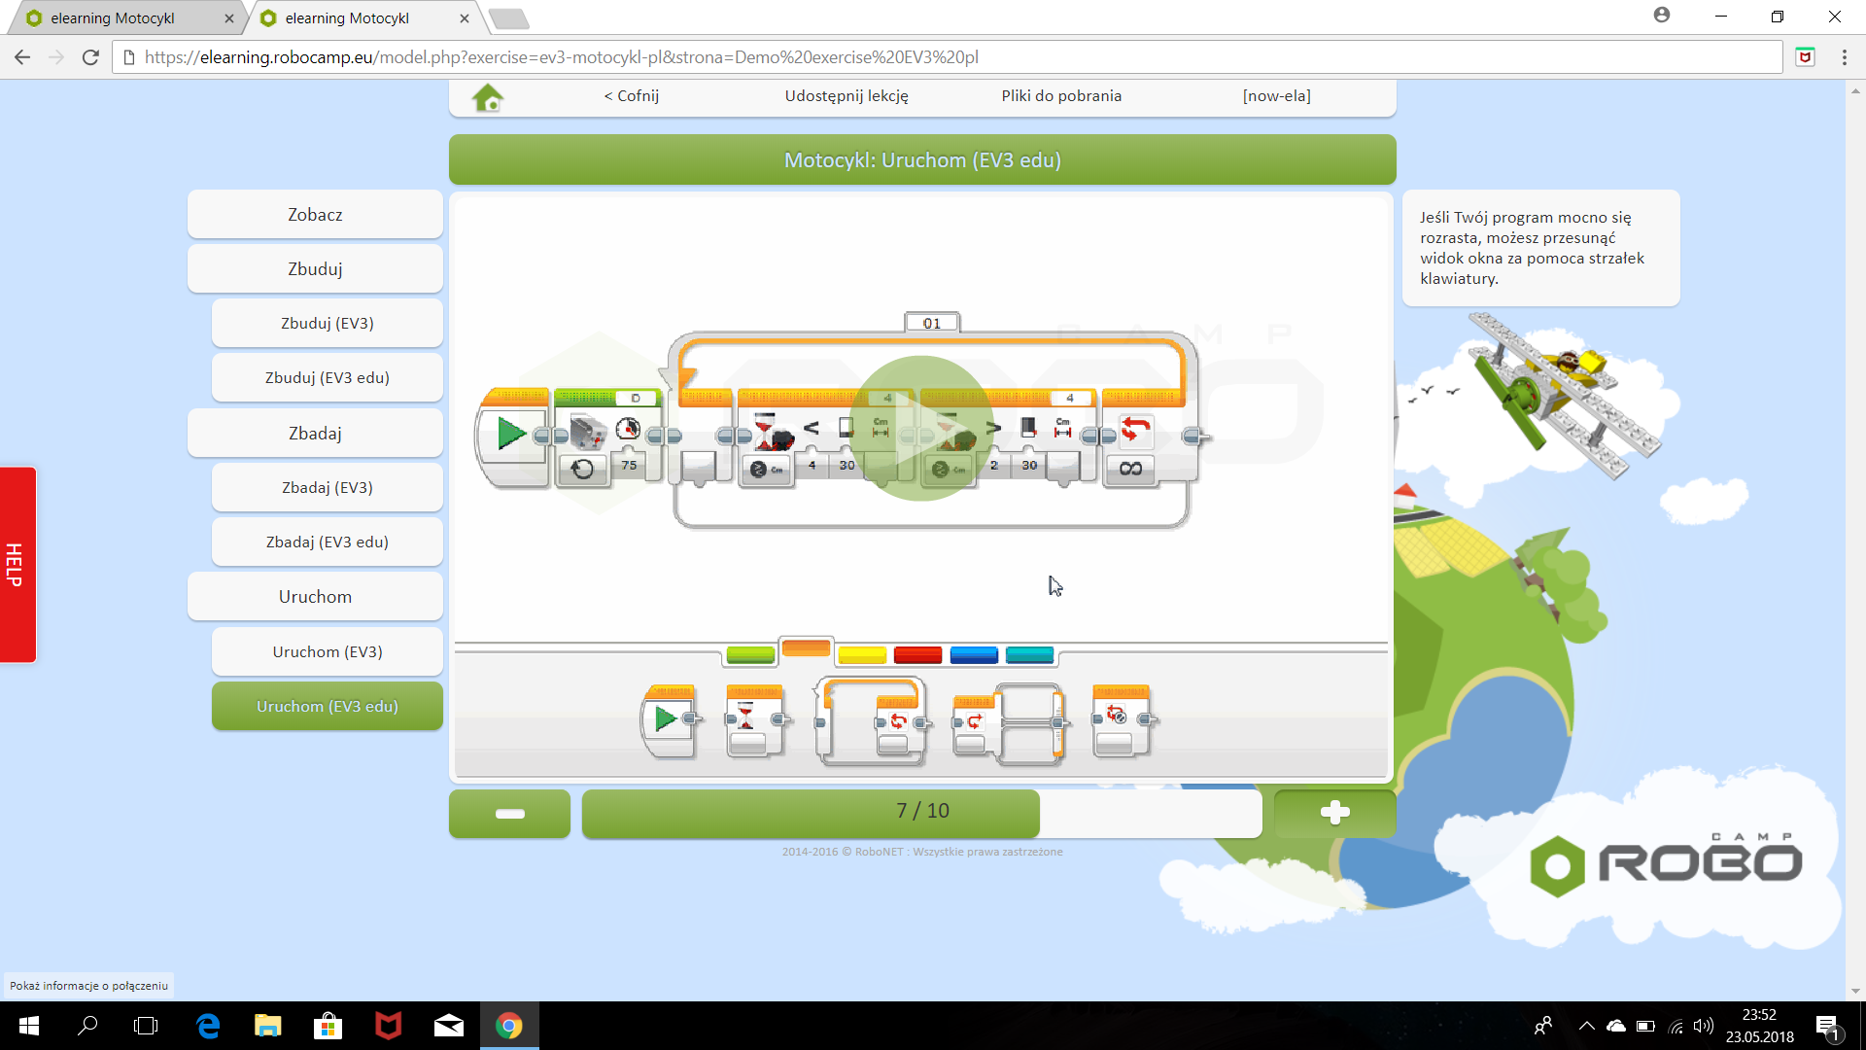1866x1050 pixels.
Task: Play the program video overlay
Action: pos(920,429)
